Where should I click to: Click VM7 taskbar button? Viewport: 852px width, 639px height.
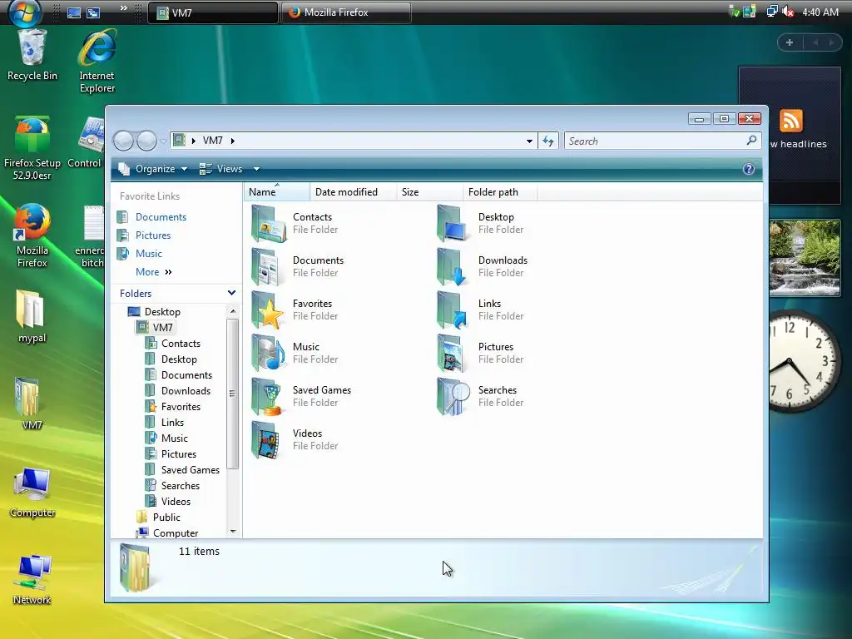pos(212,12)
